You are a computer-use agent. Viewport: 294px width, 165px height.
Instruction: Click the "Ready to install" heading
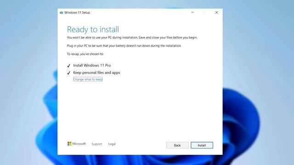(93, 29)
